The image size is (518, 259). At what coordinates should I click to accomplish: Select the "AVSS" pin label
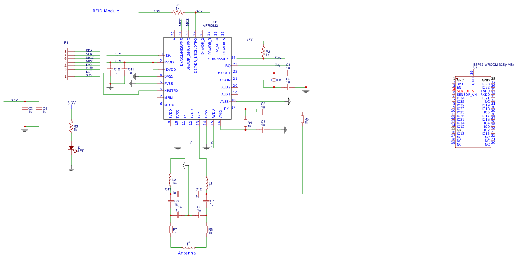click(x=224, y=102)
